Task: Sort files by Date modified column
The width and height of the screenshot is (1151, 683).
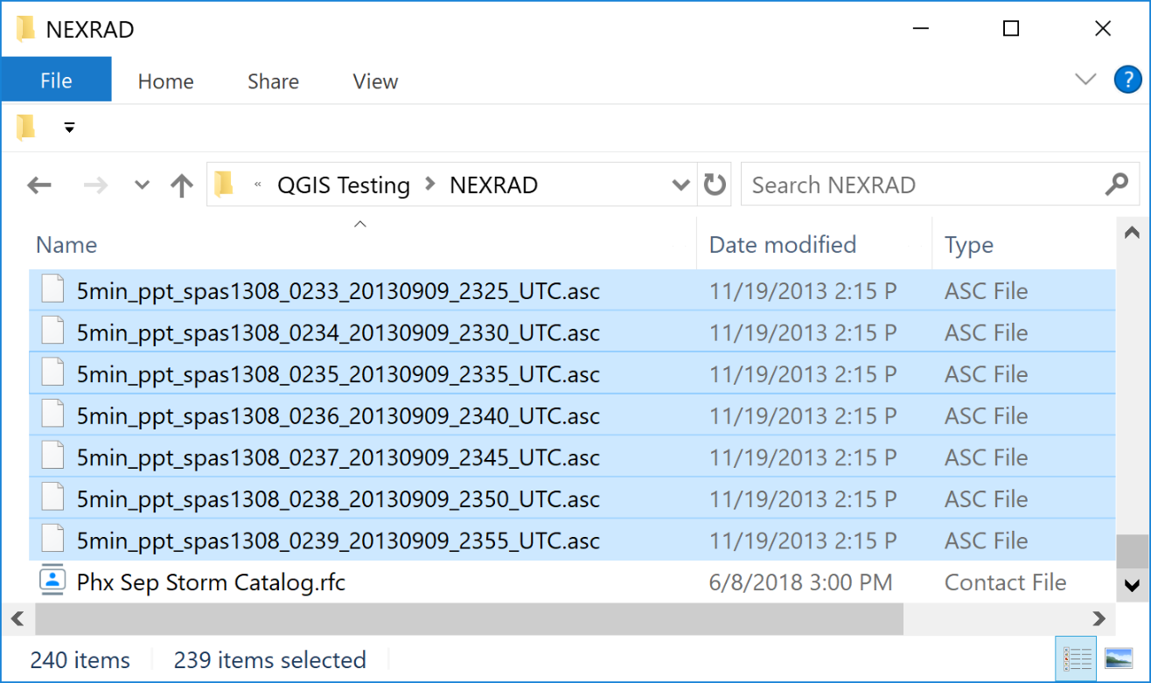Action: pyautogui.click(x=782, y=245)
